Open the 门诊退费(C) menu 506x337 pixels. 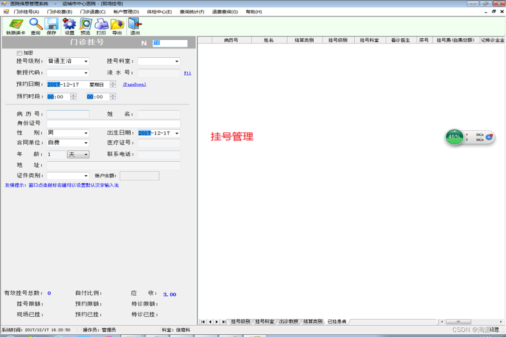[x=93, y=12]
